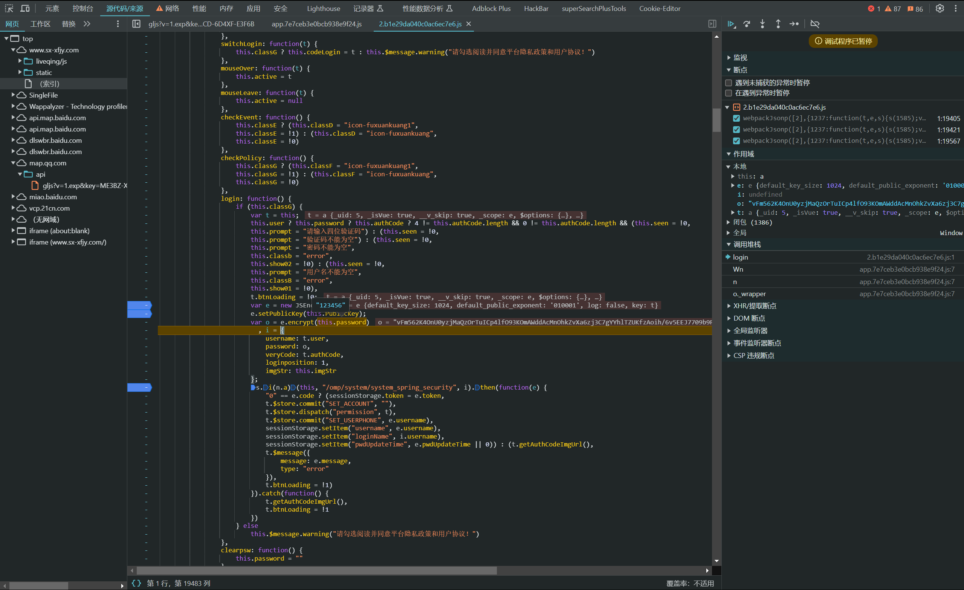Image resolution: width=964 pixels, height=590 pixels.
Task: Open the gljs?v=1.exp file tab
Action: [201, 24]
